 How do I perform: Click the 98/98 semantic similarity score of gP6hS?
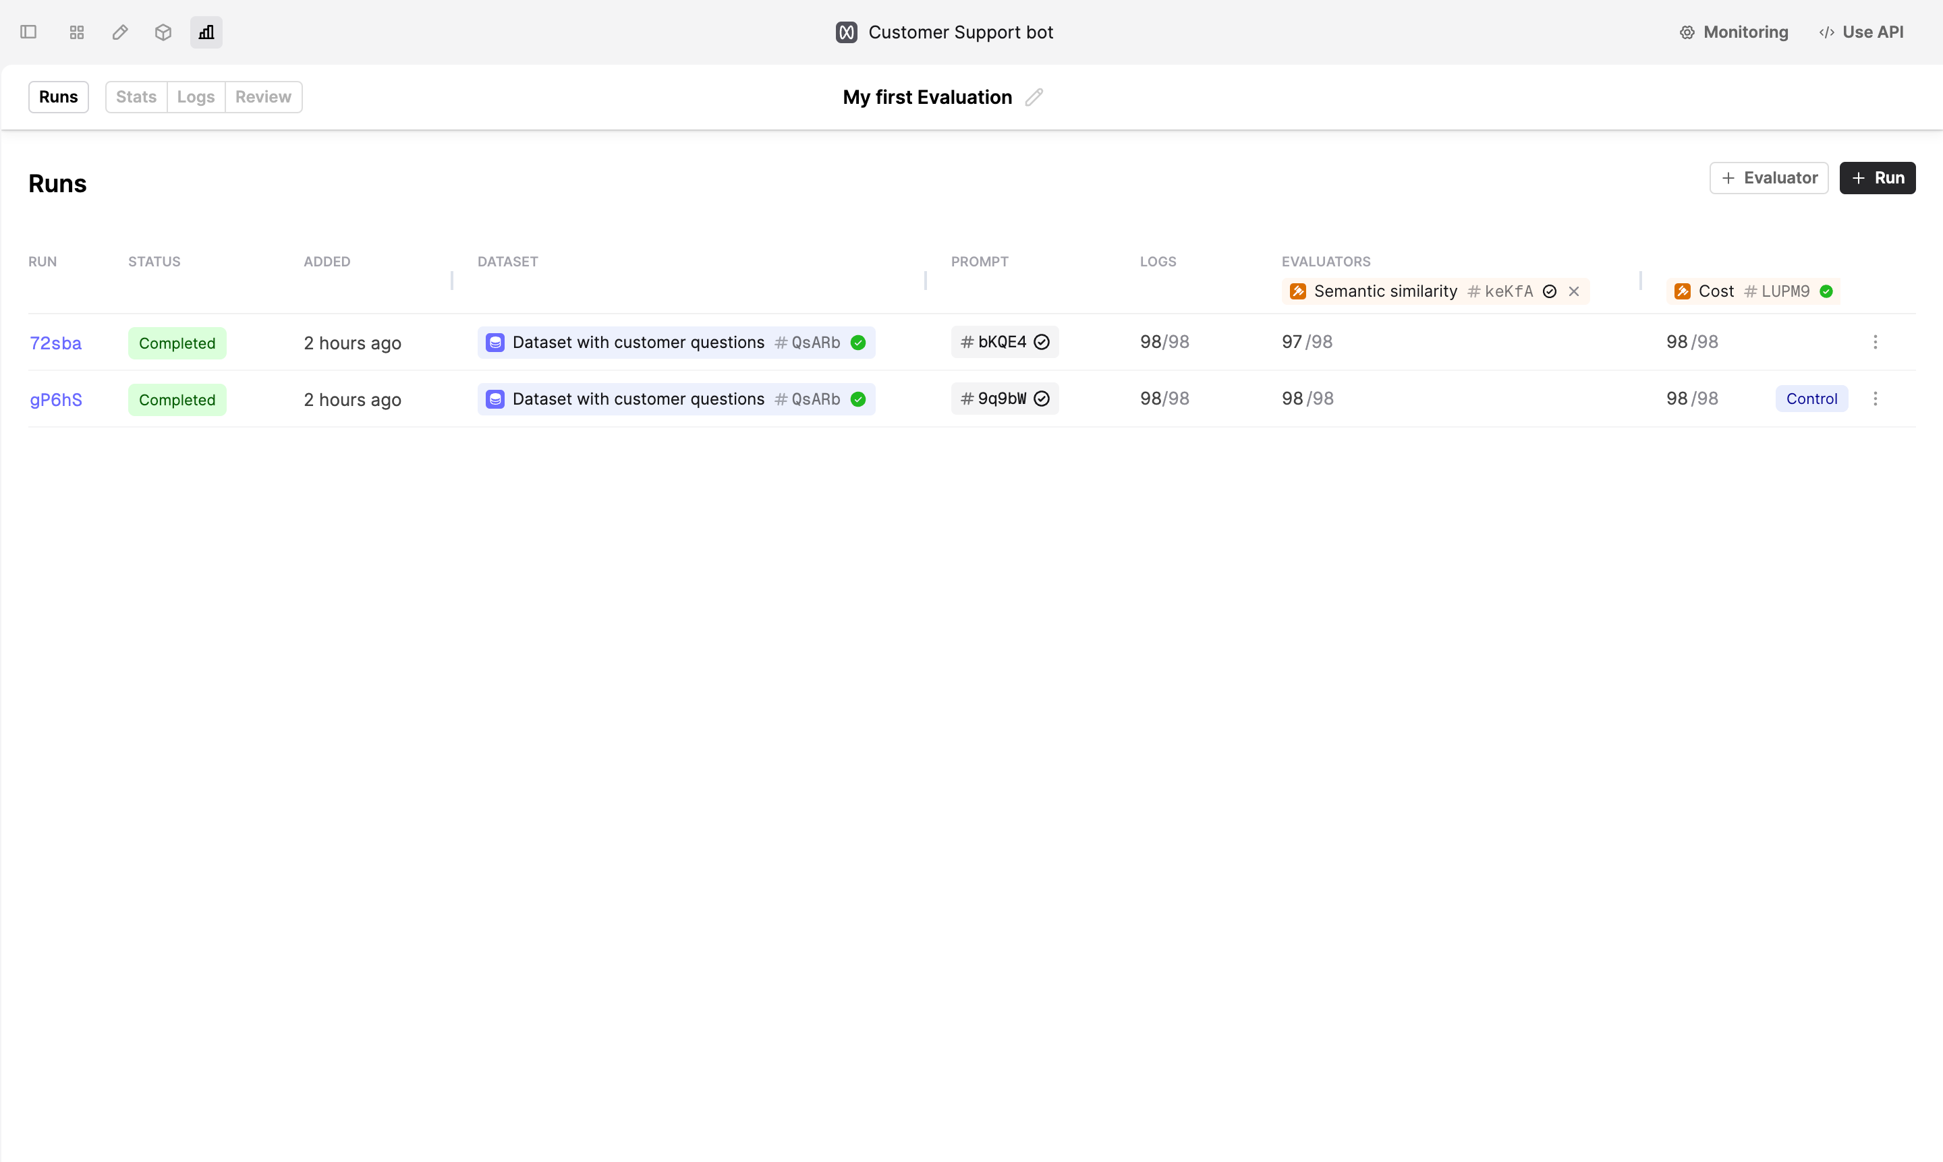click(1307, 399)
